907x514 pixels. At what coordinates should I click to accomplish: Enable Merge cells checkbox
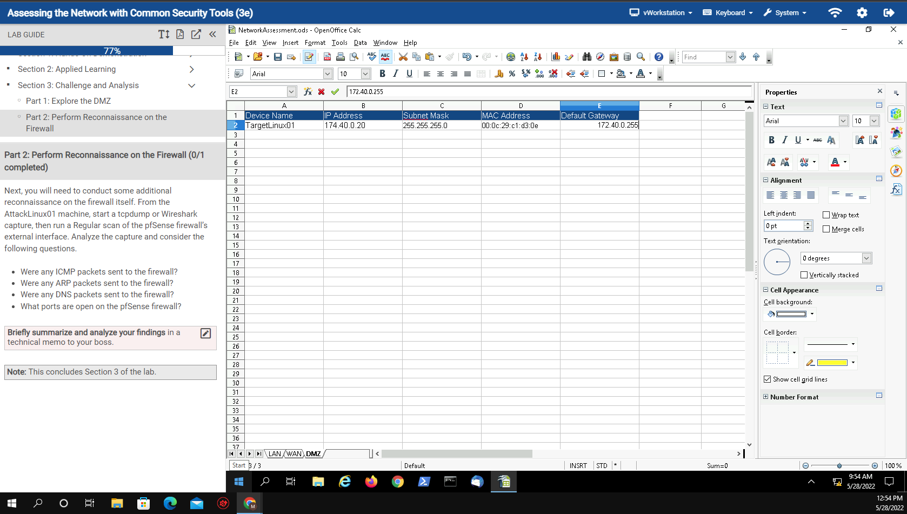826,229
